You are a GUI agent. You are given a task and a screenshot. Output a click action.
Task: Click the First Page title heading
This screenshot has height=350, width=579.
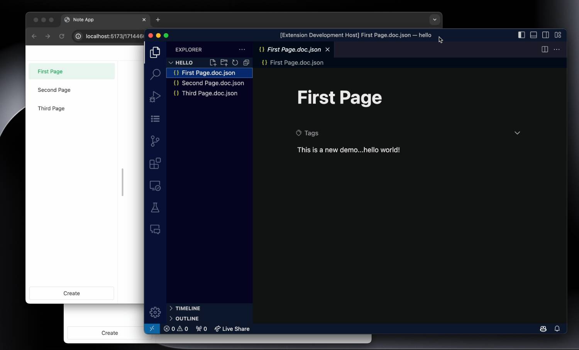pos(339,97)
